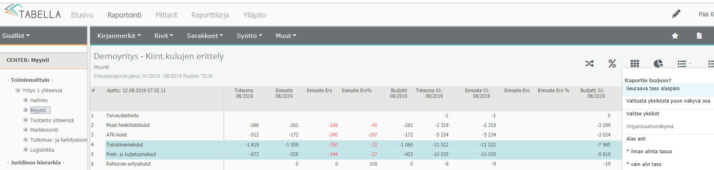Click the percent sign icon
This screenshot has width=714, height=170.
coord(612,63)
